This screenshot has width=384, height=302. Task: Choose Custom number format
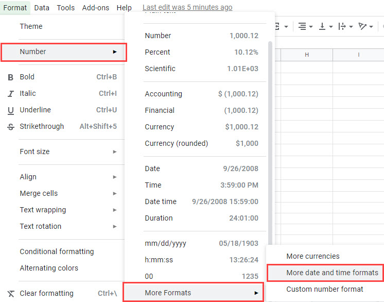click(x=325, y=289)
